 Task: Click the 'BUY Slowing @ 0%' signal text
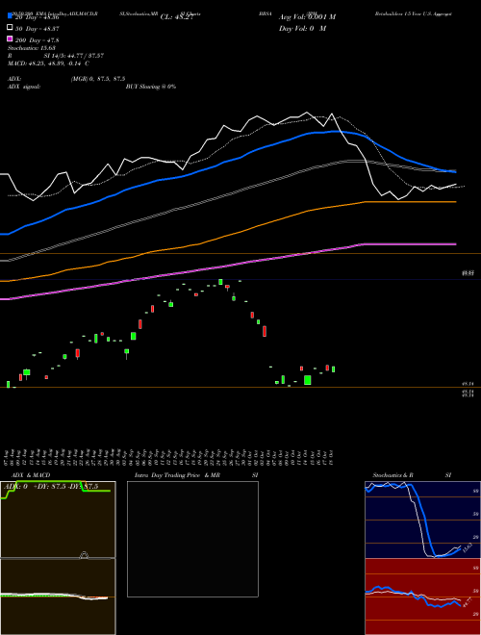click(x=151, y=87)
